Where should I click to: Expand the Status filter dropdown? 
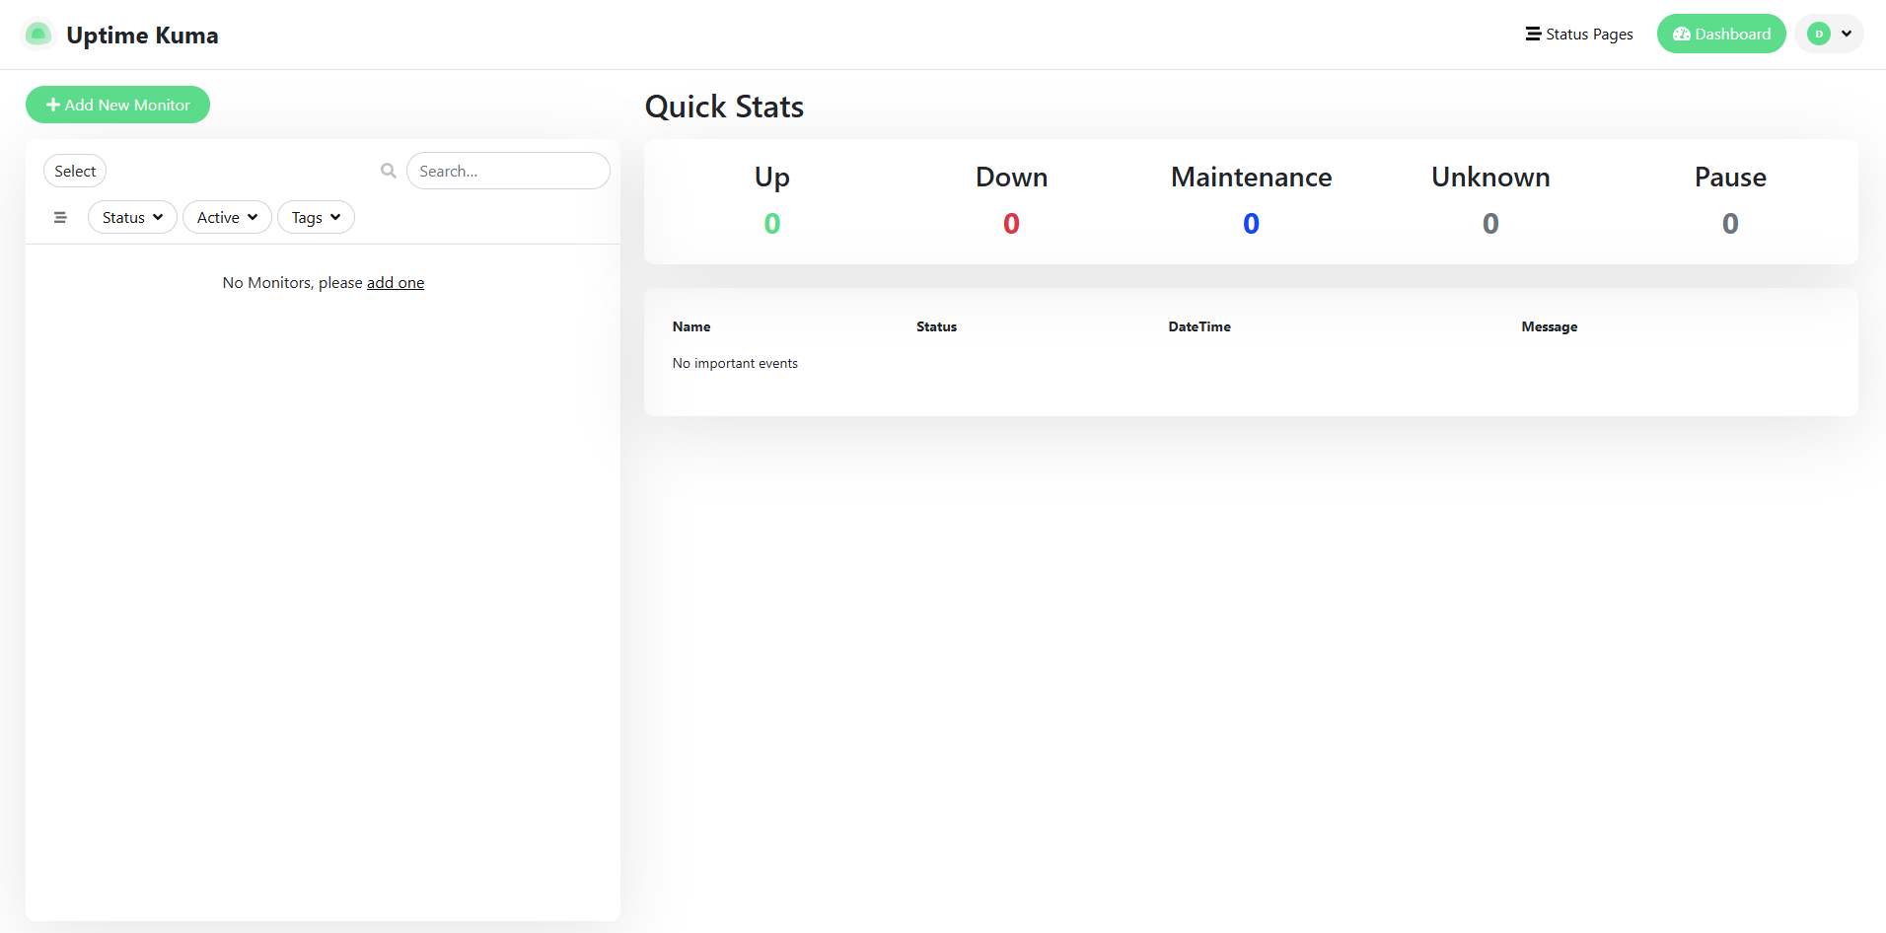pyautogui.click(x=132, y=218)
